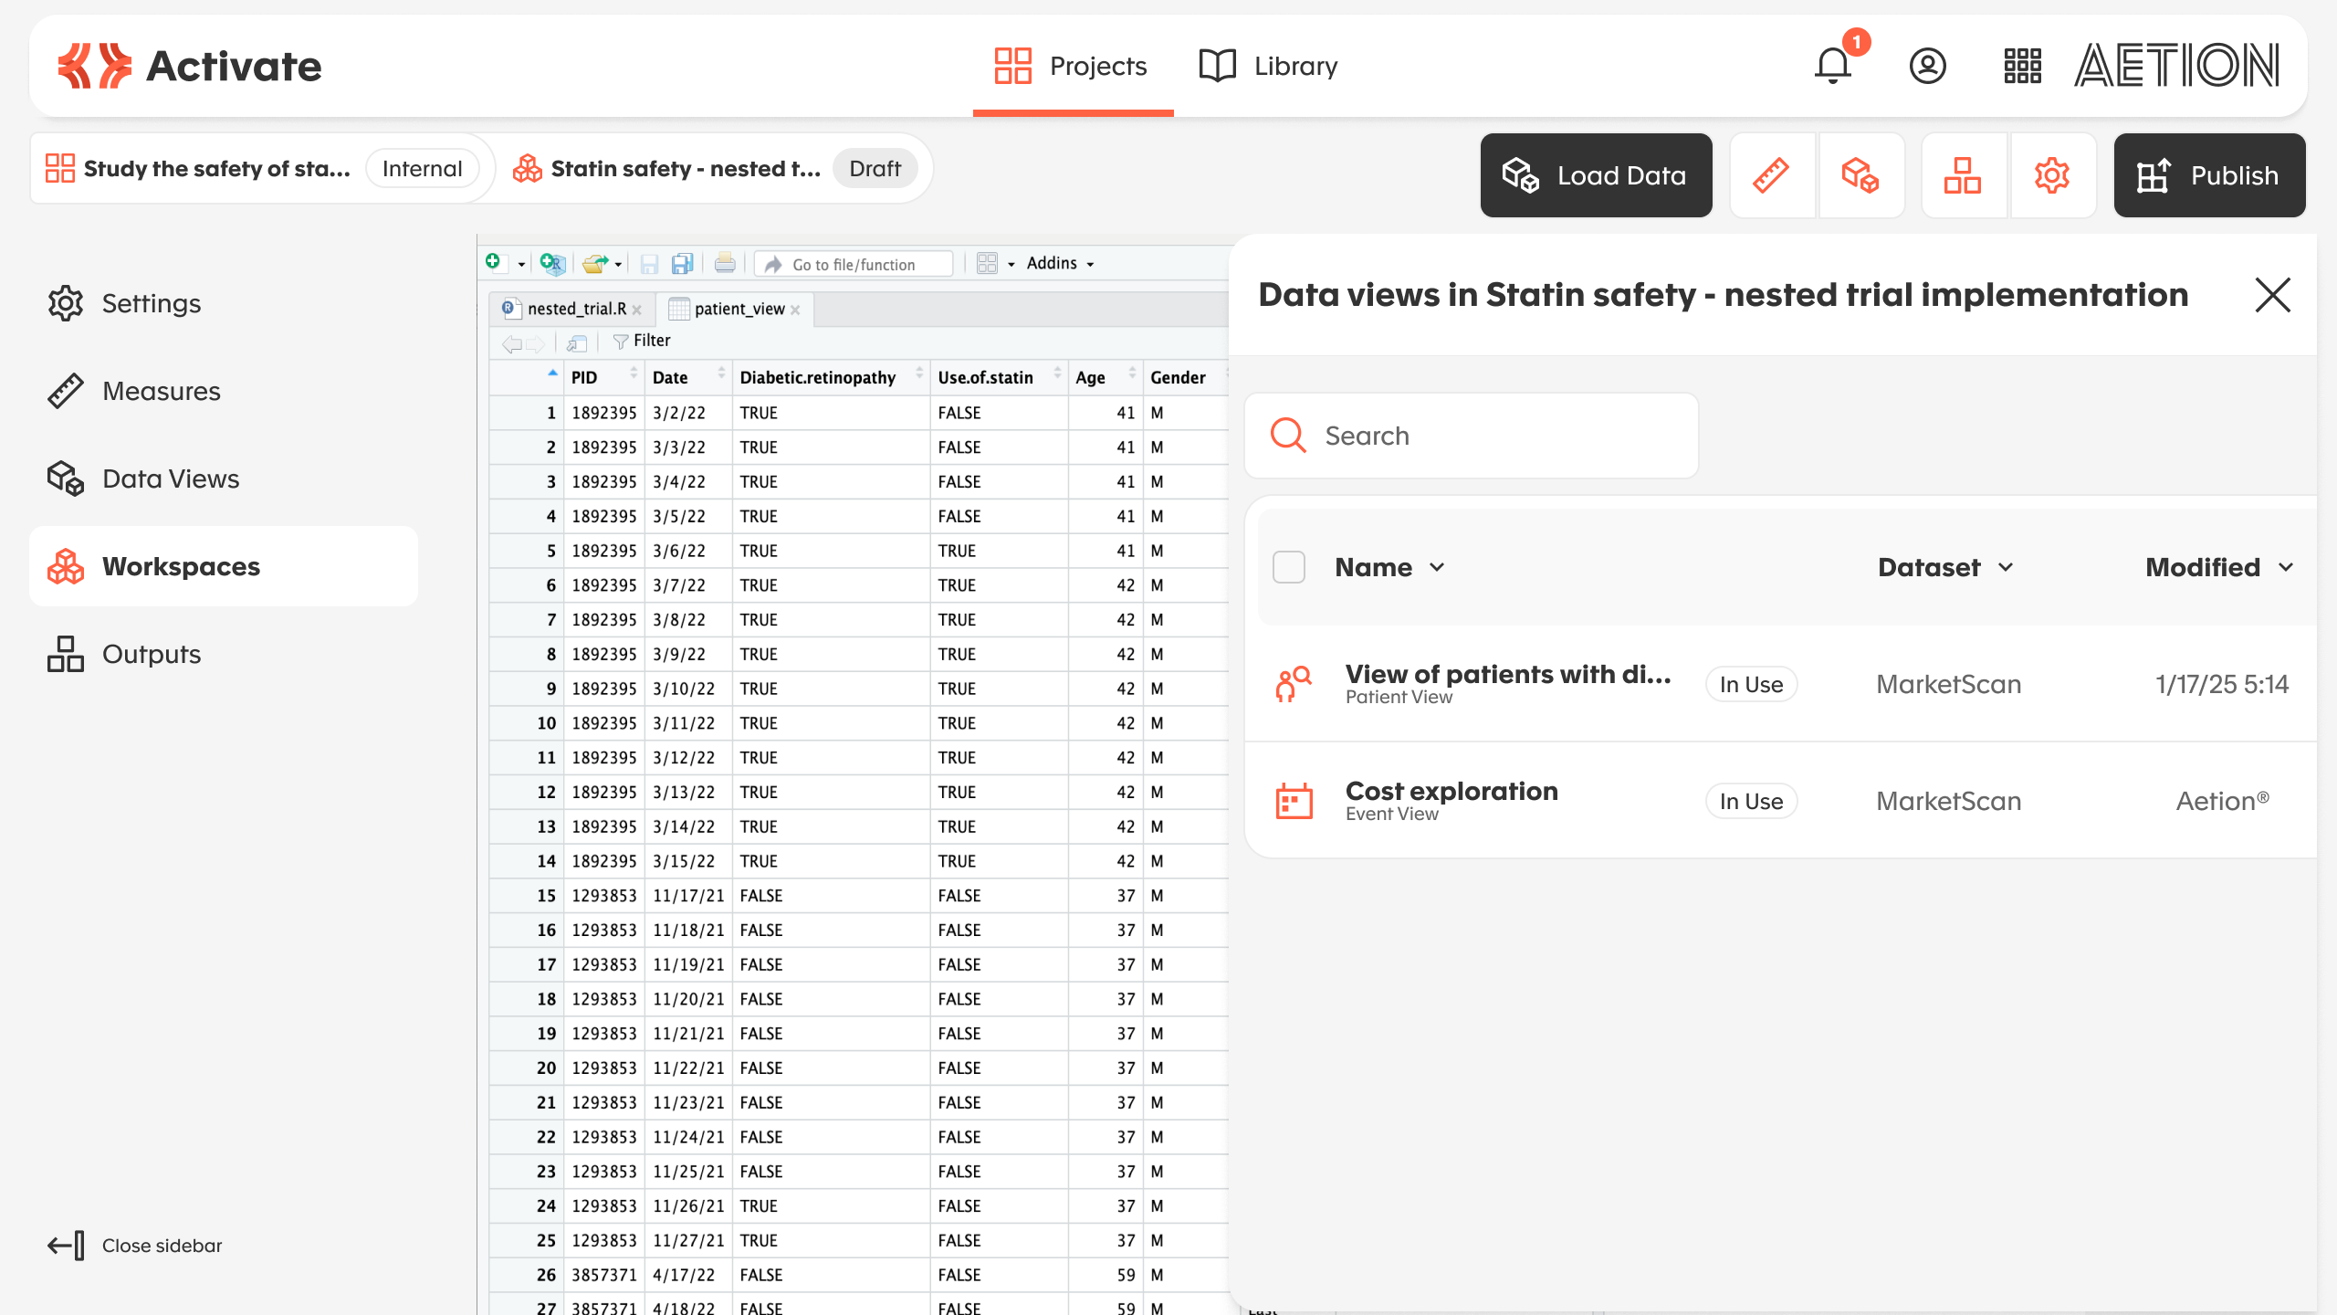
Task: Click the user profile icon
Action: pyautogui.click(x=1927, y=66)
